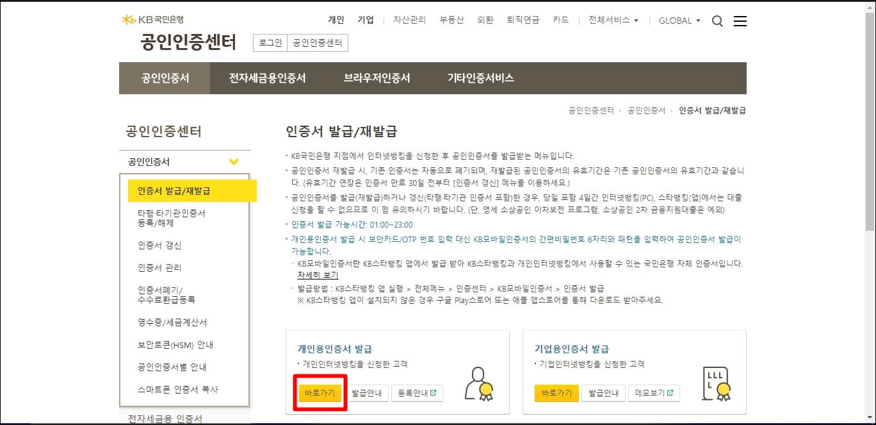
Task: Click the 로그인 button
Action: point(270,43)
